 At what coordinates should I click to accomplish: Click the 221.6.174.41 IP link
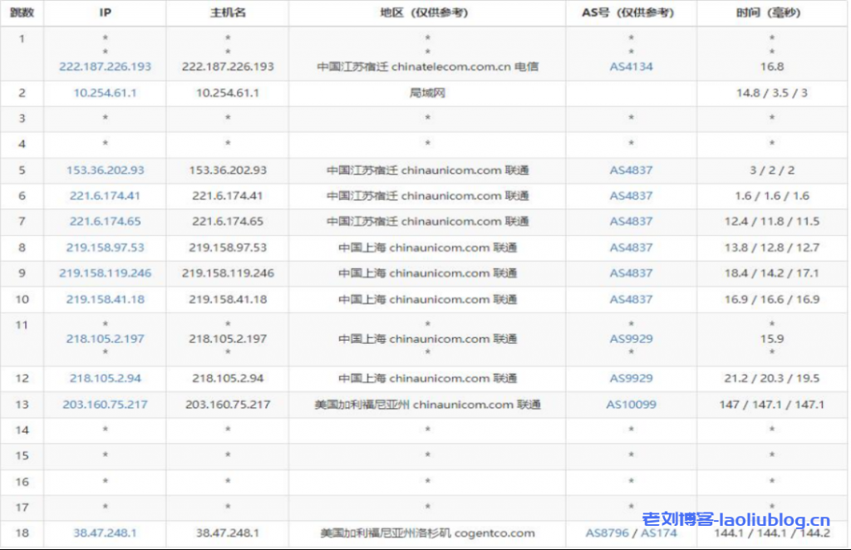click(x=105, y=196)
